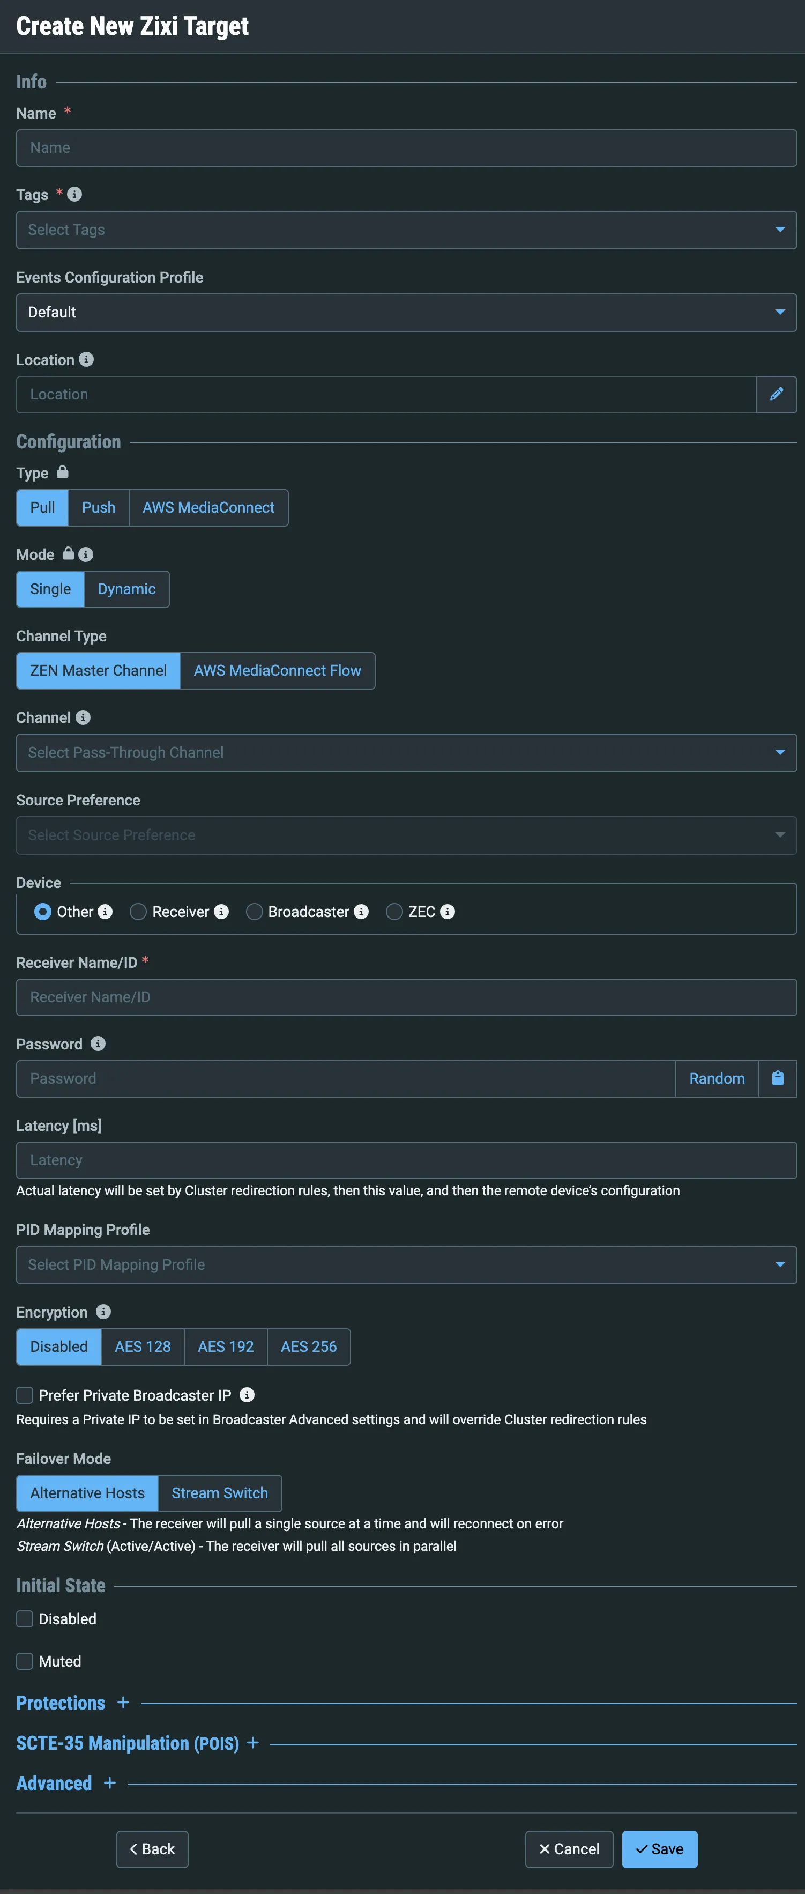Viewport: 805px width, 1894px height.
Task: Expand the Protections section
Action: (x=123, y=1703)
